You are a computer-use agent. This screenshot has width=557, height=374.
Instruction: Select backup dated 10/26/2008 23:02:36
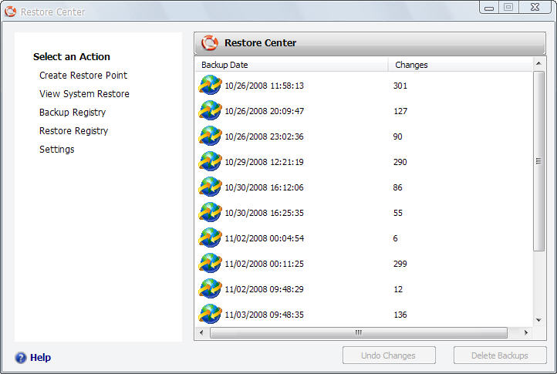click(264, 136)
